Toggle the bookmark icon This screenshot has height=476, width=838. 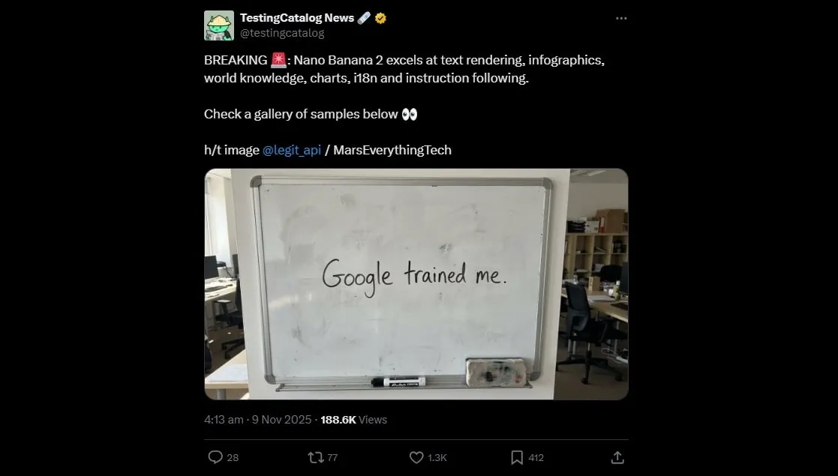click(x=517, y=457)
